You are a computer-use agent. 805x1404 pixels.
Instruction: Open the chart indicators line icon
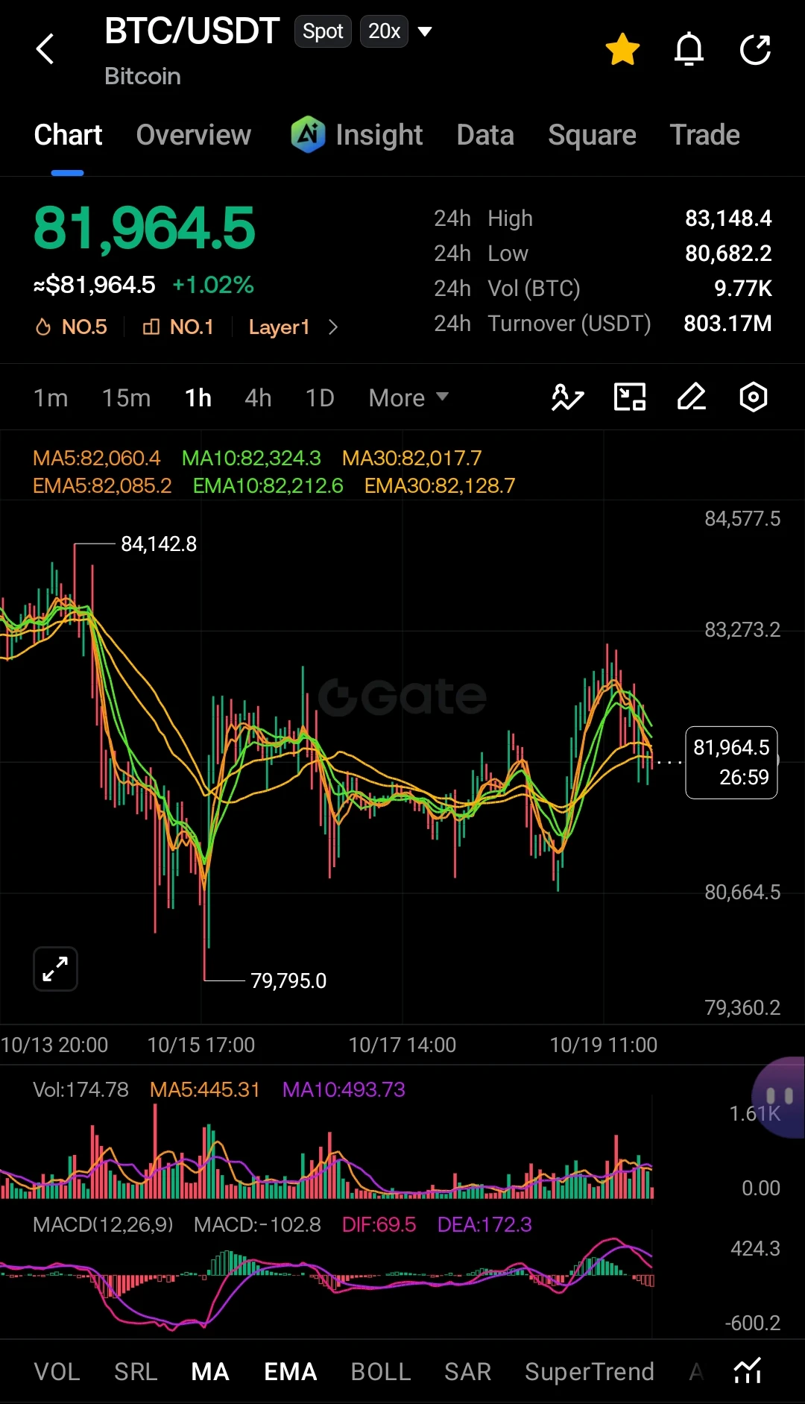[567, 397]
